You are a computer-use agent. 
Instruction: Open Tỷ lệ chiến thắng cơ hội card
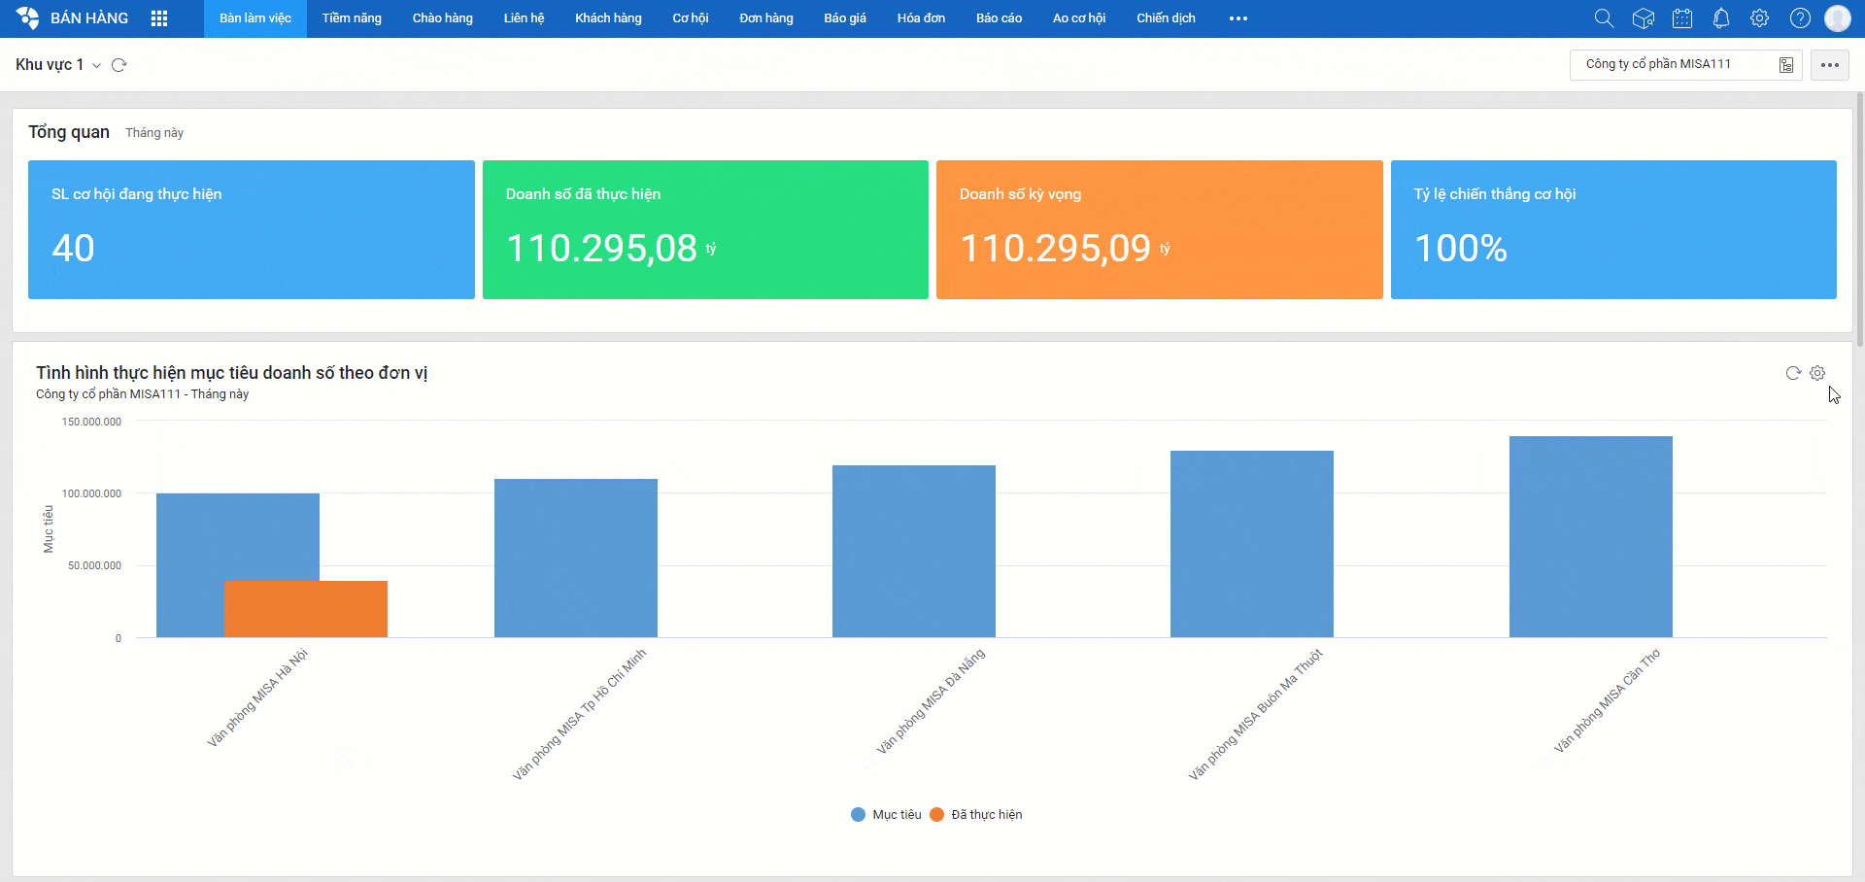(x=1613, y=229)
